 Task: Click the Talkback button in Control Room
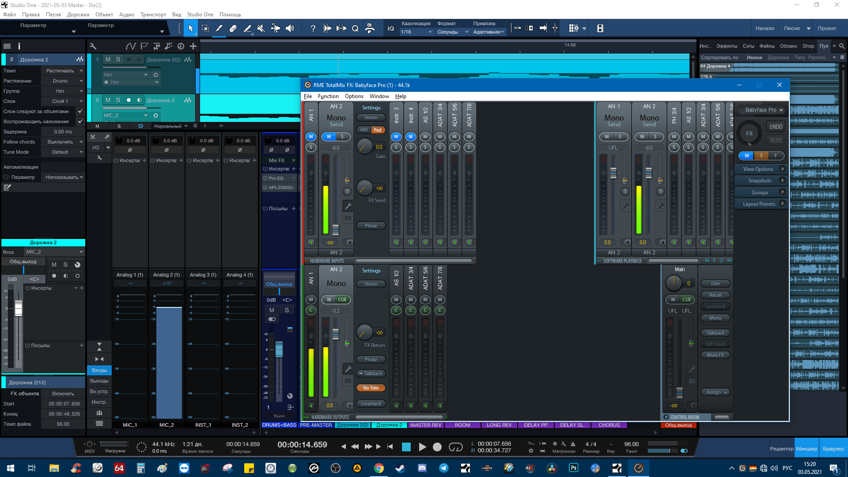pos(715,333)
